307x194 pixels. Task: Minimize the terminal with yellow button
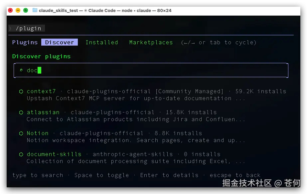point(18,10)
